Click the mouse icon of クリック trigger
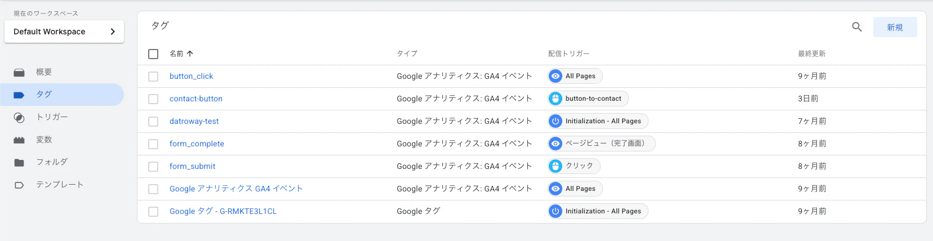The image size is (933, 241). (556, 166)
